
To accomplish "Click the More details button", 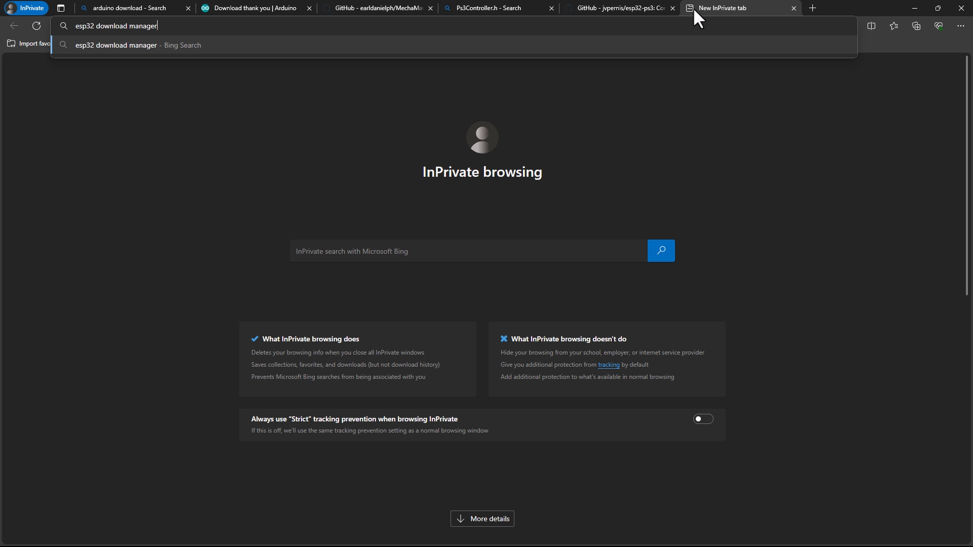I will [482, 519].
